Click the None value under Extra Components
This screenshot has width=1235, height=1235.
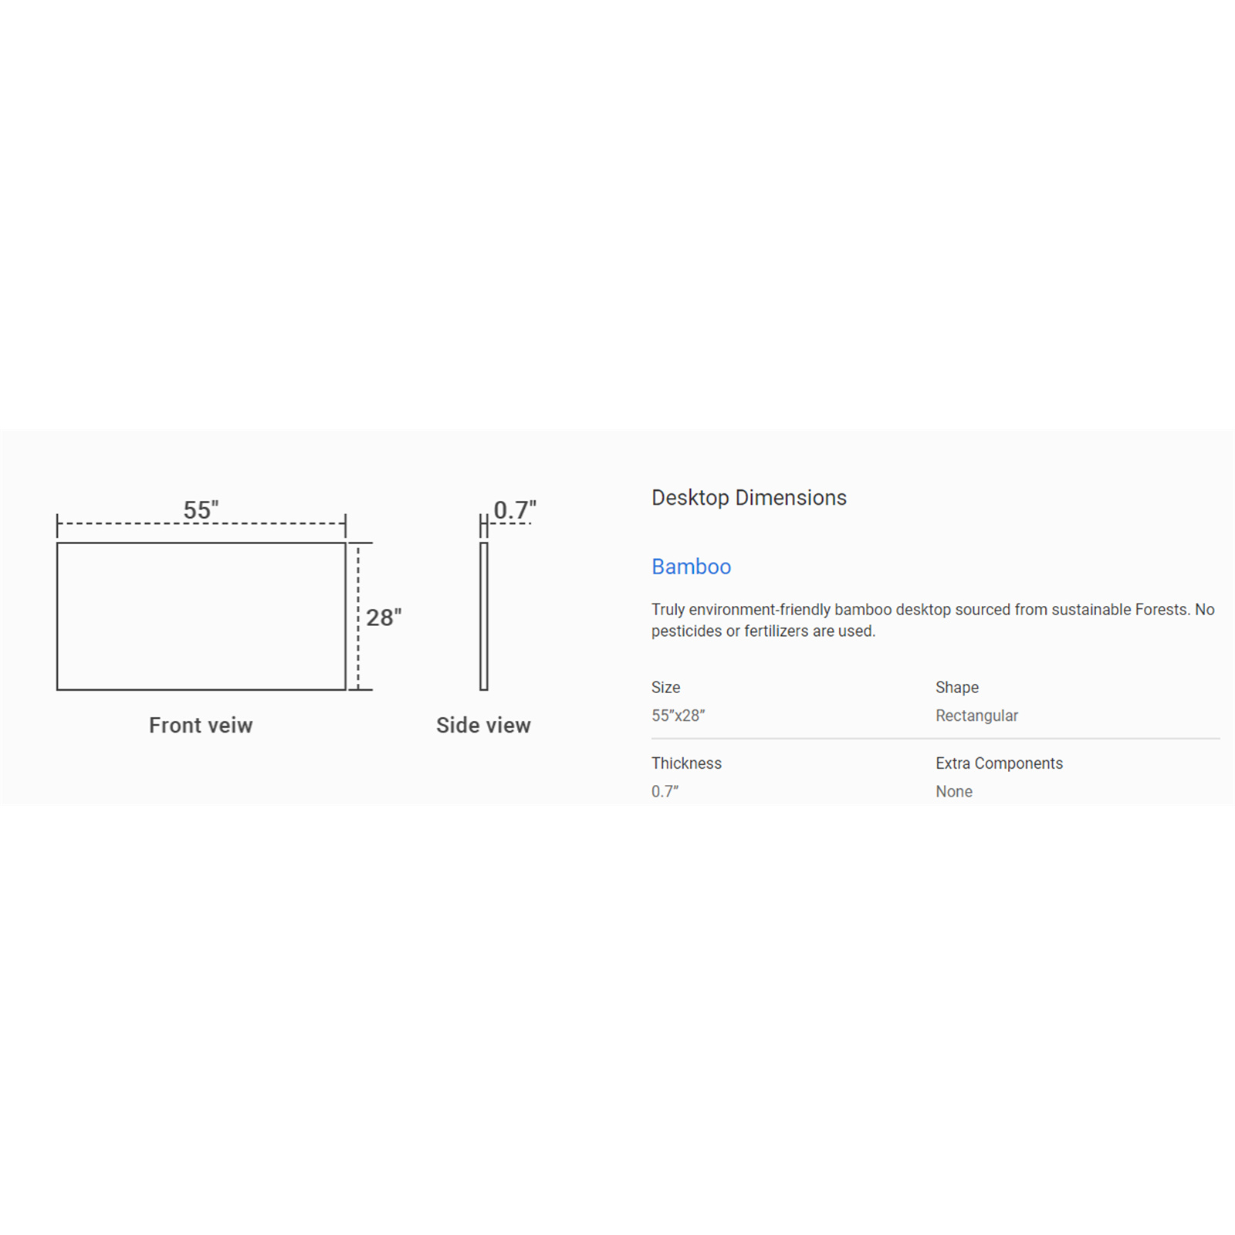[x=953, y=791]
